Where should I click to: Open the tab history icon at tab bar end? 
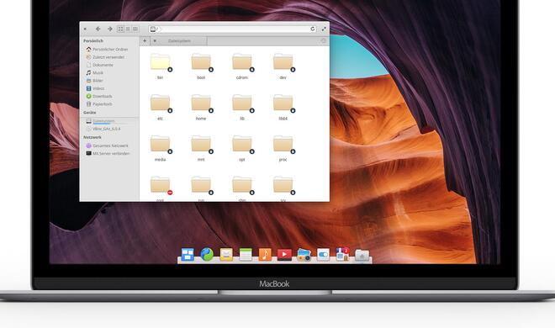323,41
